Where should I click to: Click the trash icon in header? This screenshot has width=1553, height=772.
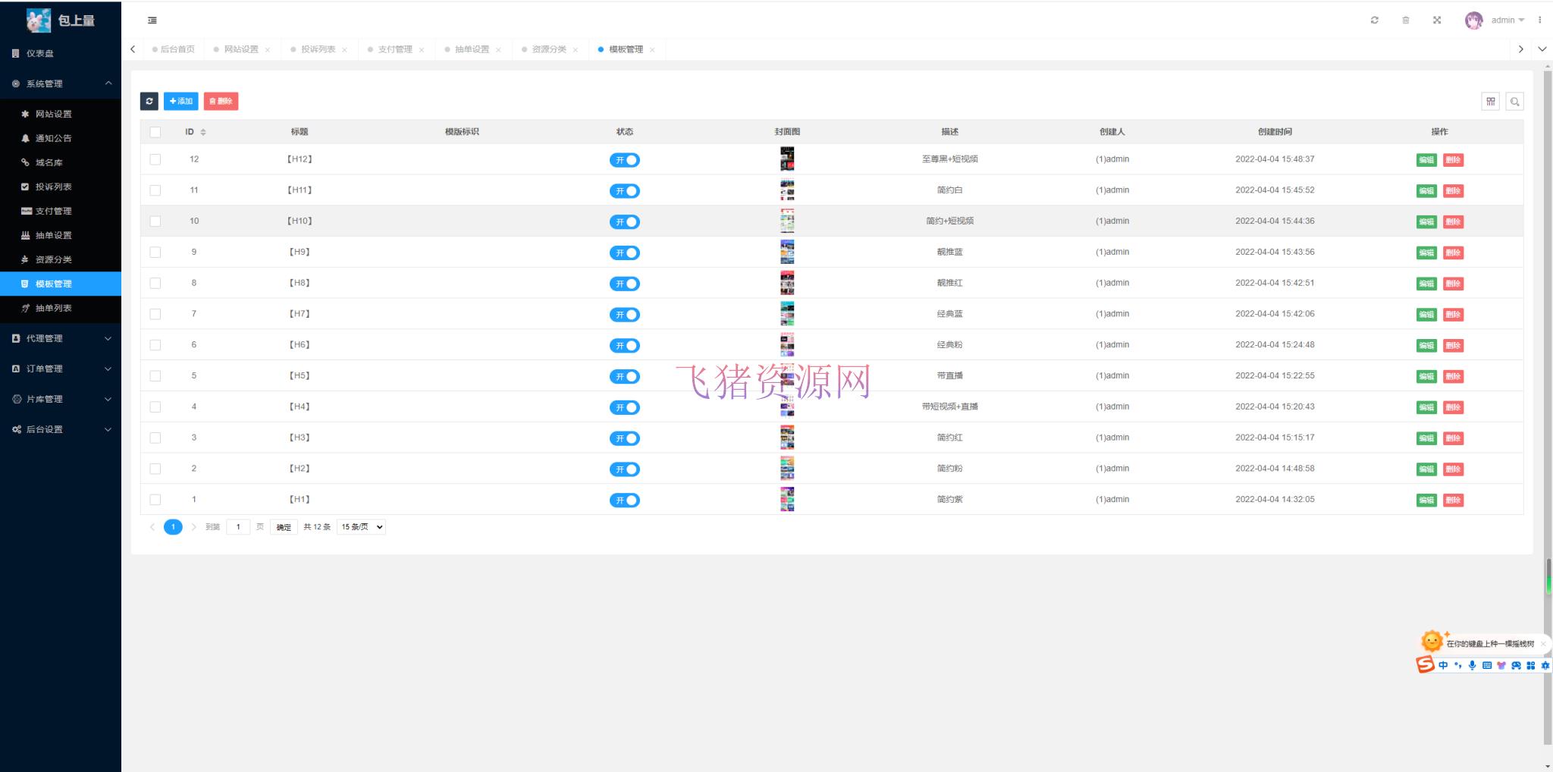tap(1405, 20)
